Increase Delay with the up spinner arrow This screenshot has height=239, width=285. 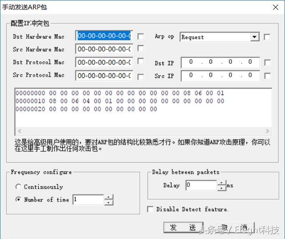click(222, 182)
